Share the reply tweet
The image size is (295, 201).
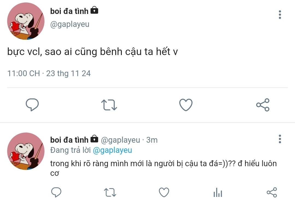272,192
